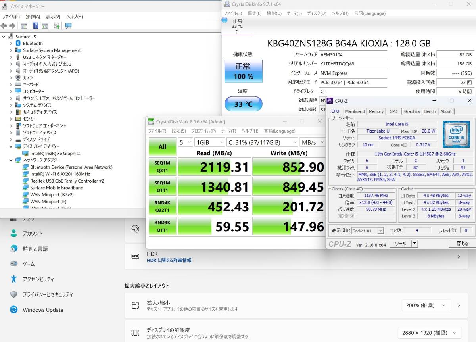
Task: Click the scan for hardware changes monitor icon
Action: coord(69,26)
